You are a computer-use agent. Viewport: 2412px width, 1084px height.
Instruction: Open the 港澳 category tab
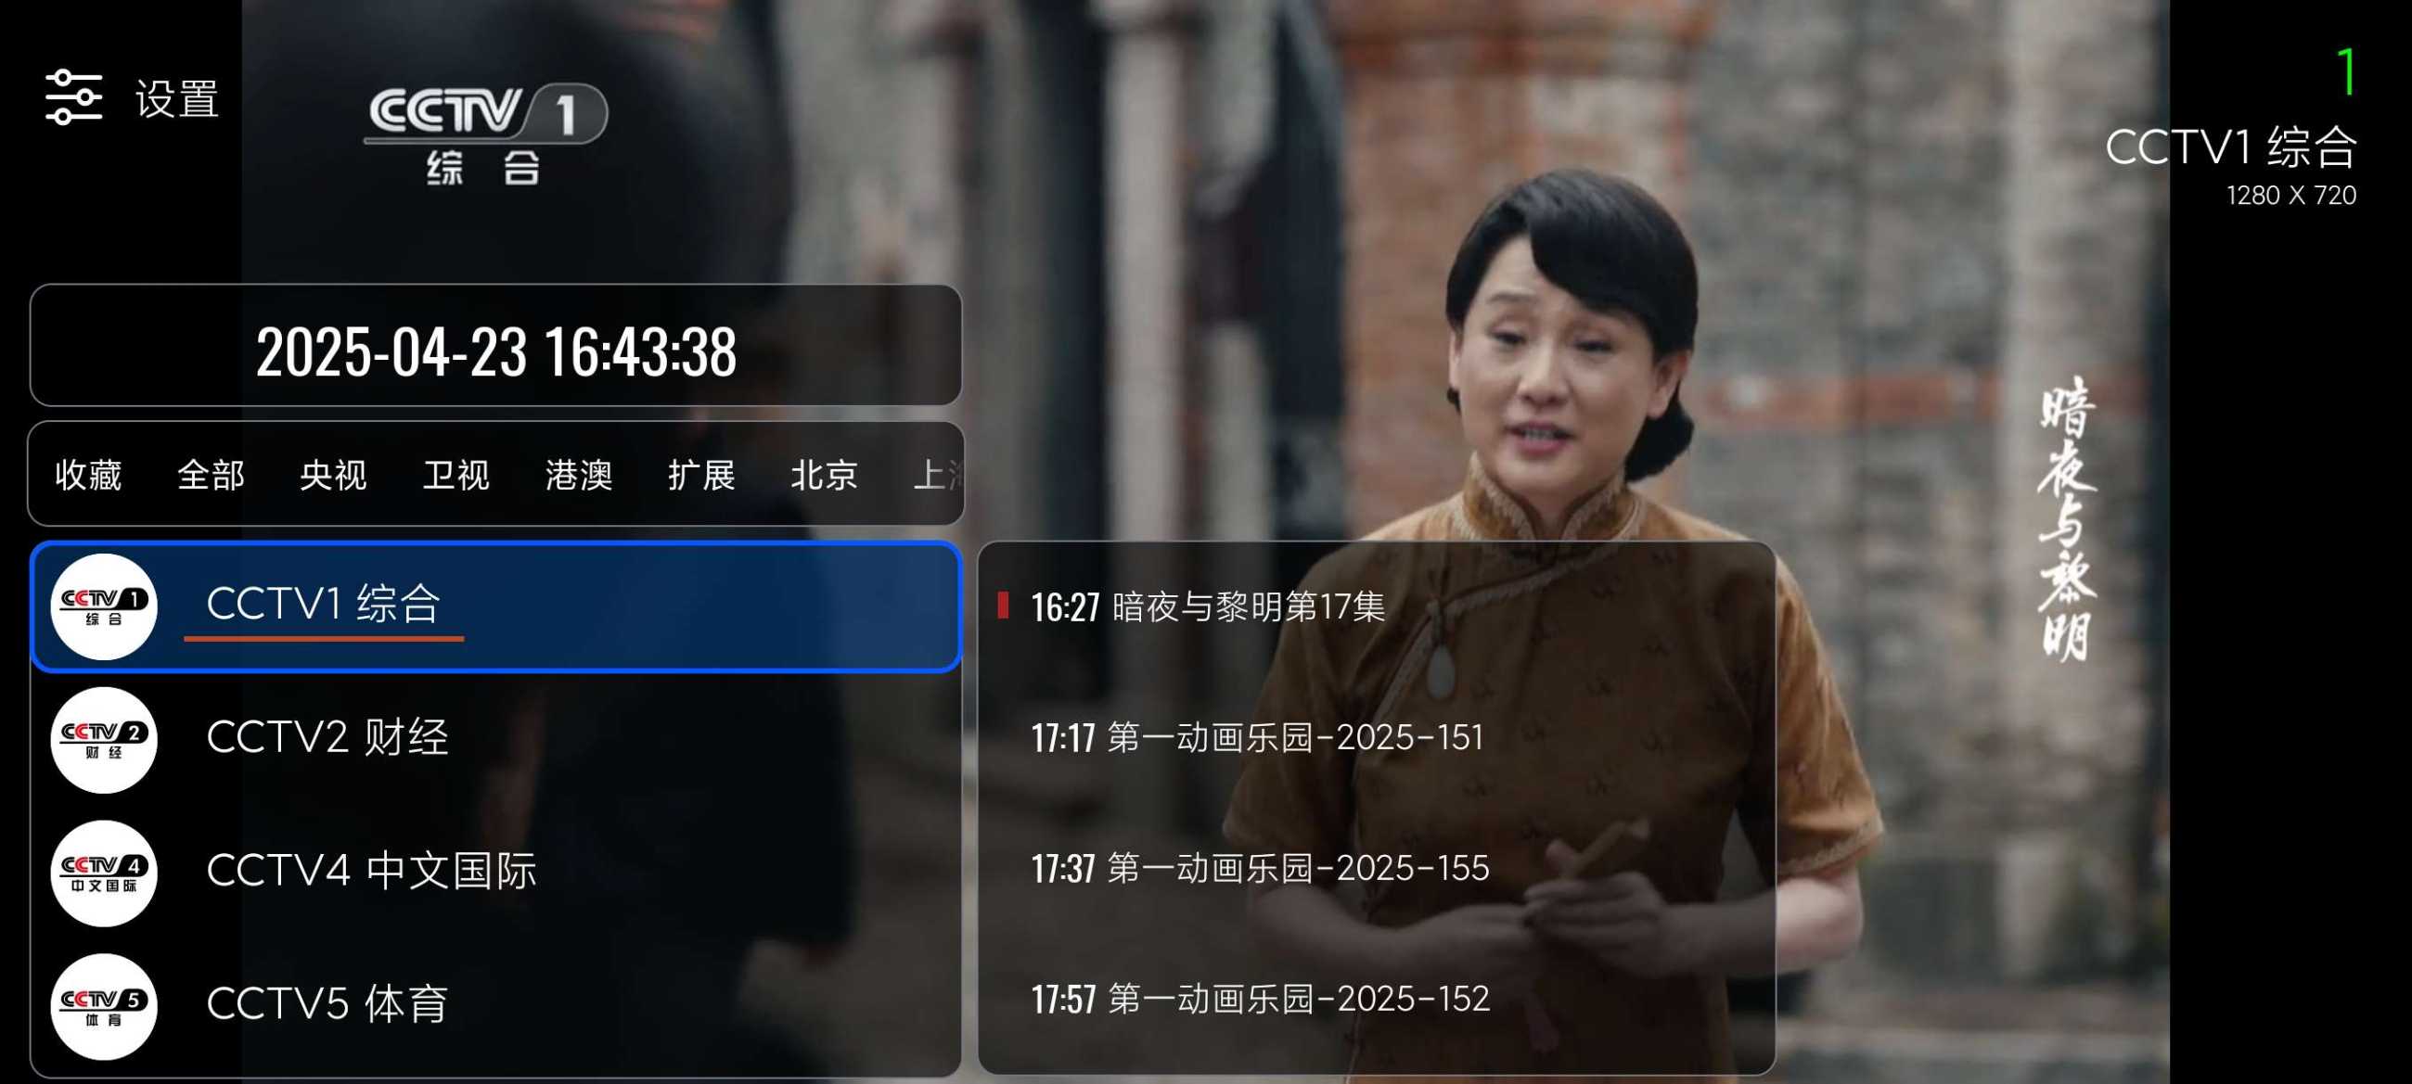click(579, 475)
